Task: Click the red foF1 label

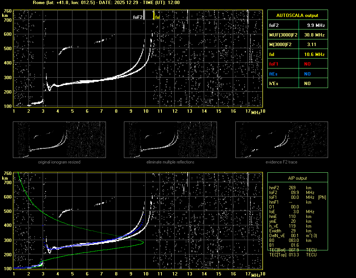Action: pyautogui.click(x=274, y=64)
